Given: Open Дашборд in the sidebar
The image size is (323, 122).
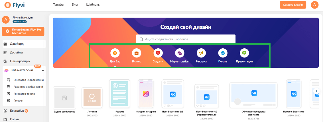Looking at the screenshot, I should point(24,44).
